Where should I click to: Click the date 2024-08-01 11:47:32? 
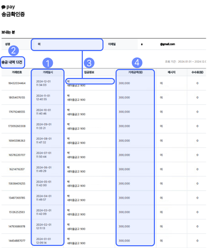(44, 141)
